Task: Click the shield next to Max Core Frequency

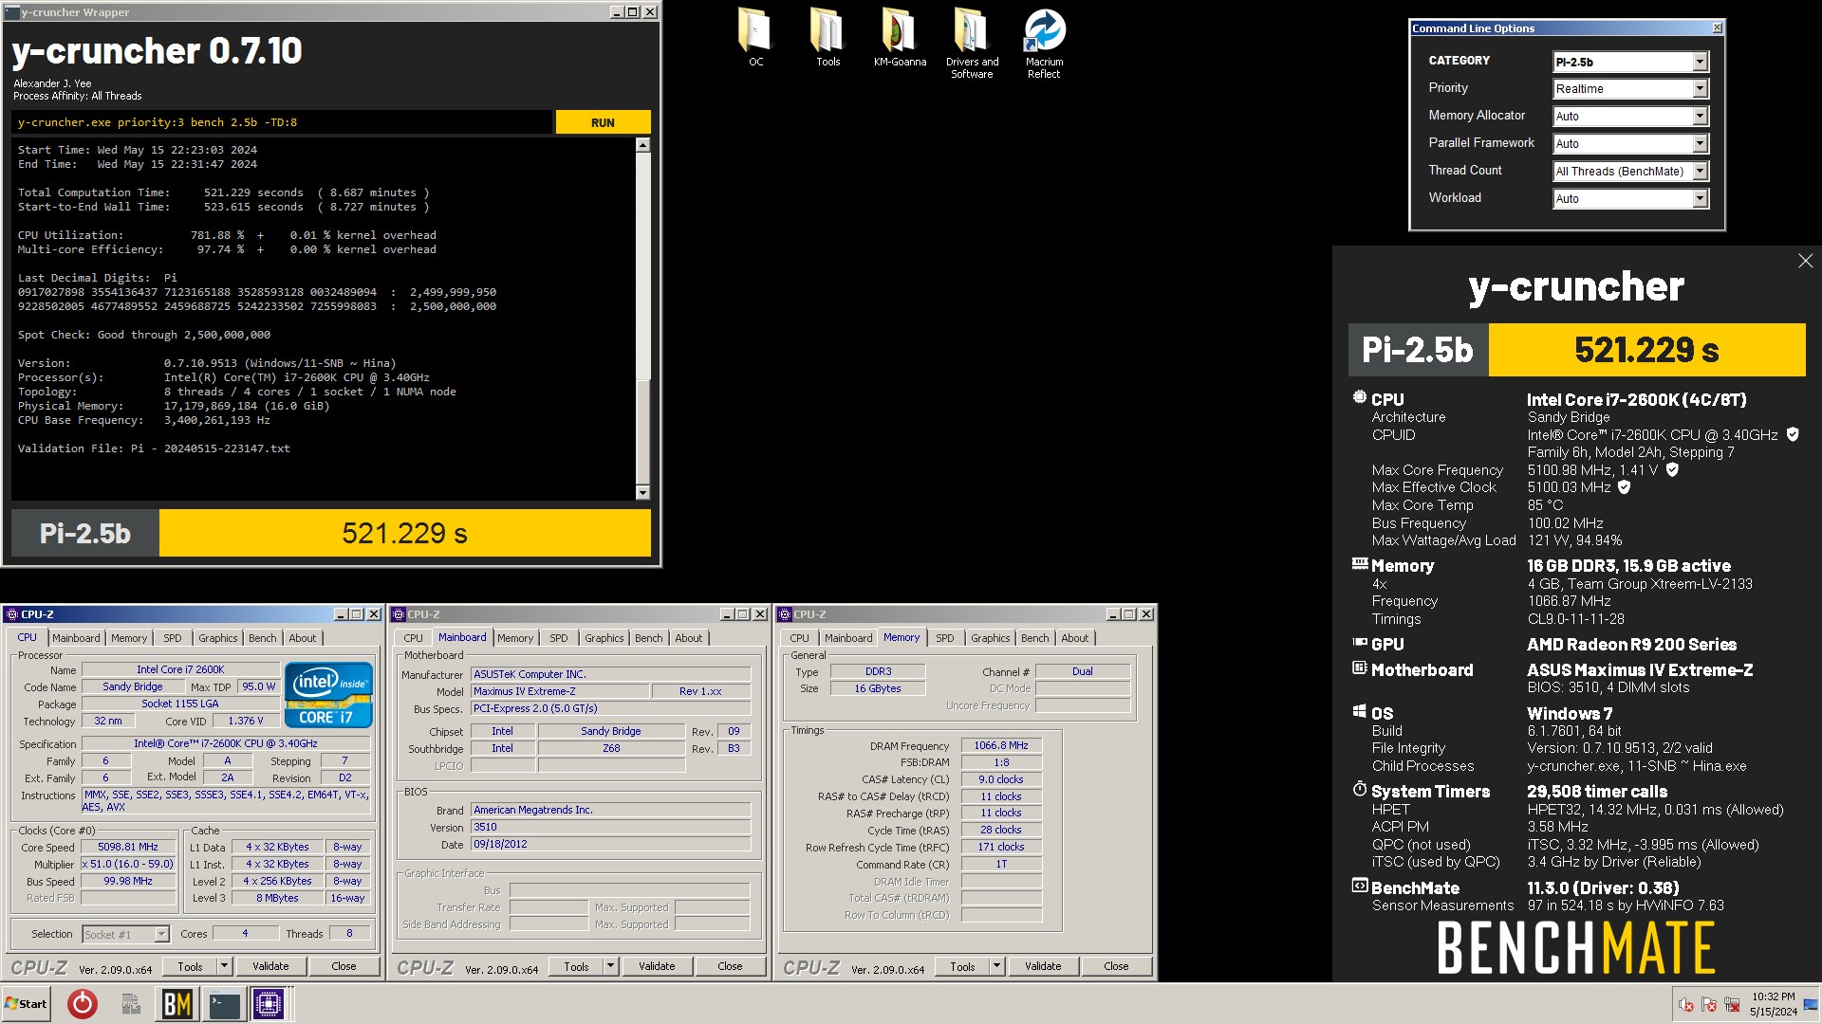Action: click(1672, 469)
